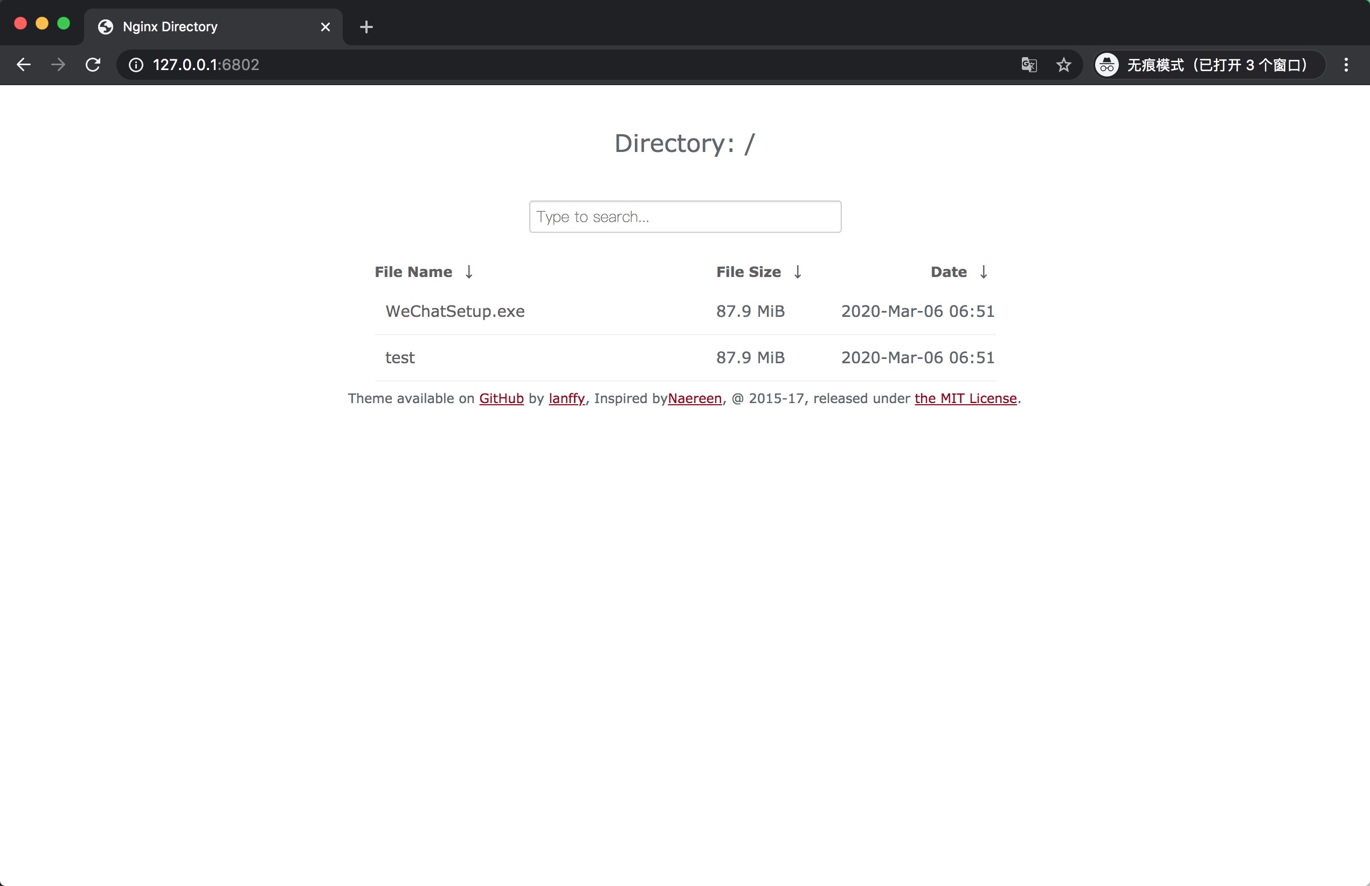
Task: Open Chrome three-dot menu
Action: (x=1346, y=65)
